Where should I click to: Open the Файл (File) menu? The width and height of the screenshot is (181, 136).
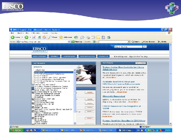click(x=12, y=33)
